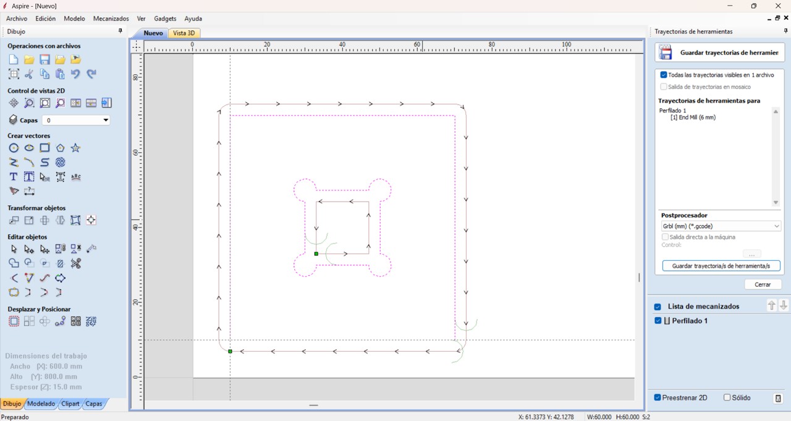Select the Draw Polygon tool

(x=60, y=148)
